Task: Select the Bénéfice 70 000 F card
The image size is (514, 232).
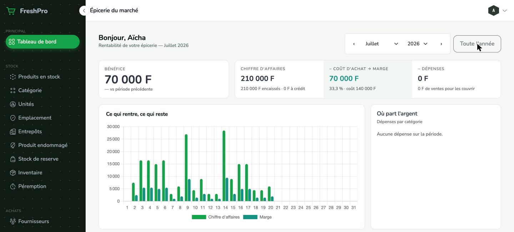Action: (x=164, y=79)
